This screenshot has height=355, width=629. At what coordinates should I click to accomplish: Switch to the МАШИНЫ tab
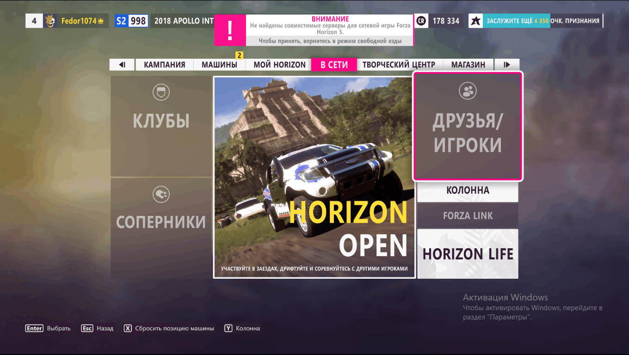coord(219,65)
